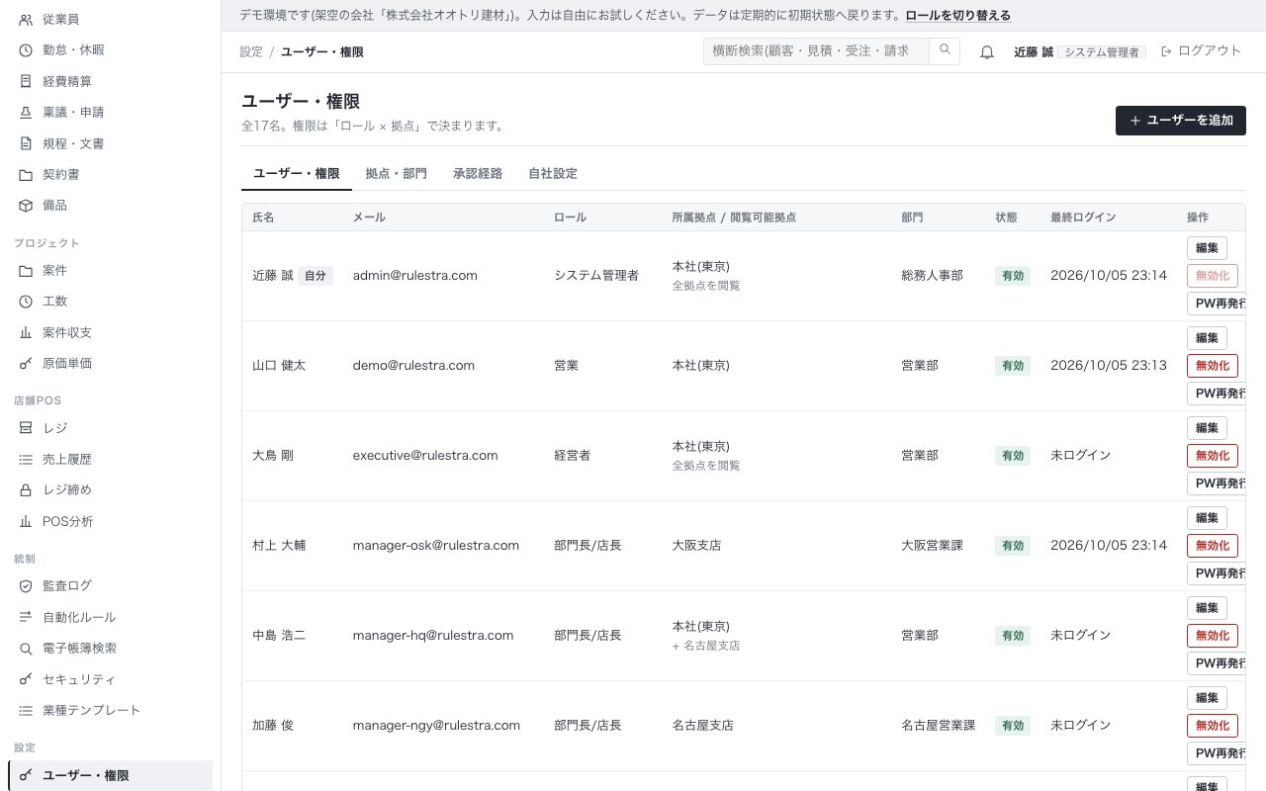Viewport: 1266px width, 791px height.
Task: Open 工数 in the sidebar
Action: coord(110,301)
